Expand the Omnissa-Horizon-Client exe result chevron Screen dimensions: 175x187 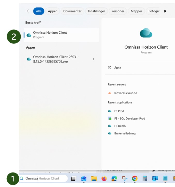(94, 59)
